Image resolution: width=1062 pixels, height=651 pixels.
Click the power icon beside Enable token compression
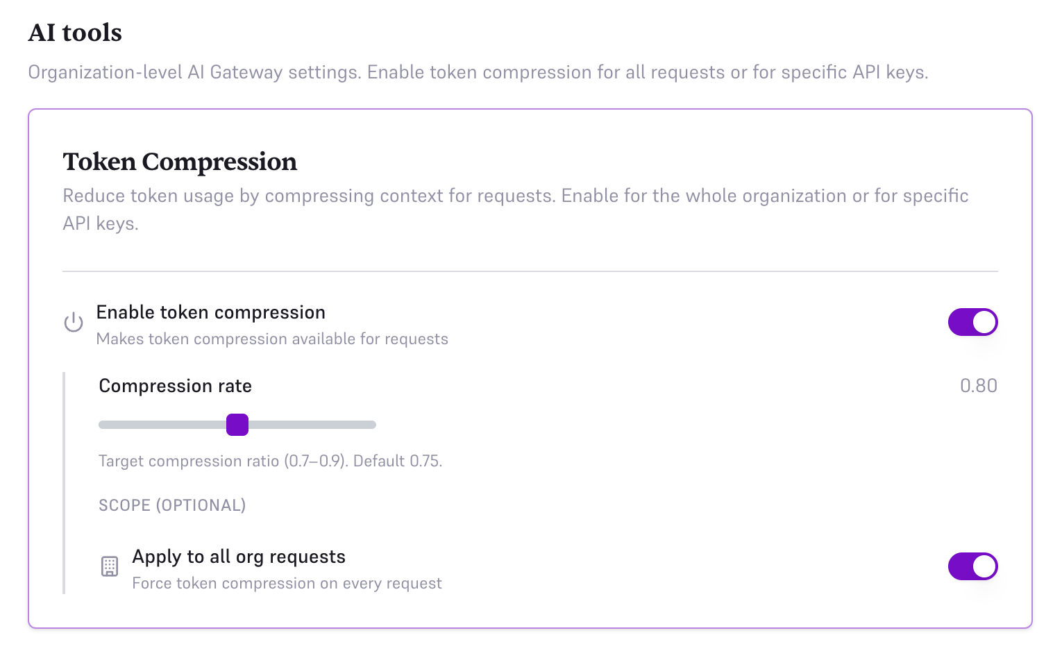point(73,322)
